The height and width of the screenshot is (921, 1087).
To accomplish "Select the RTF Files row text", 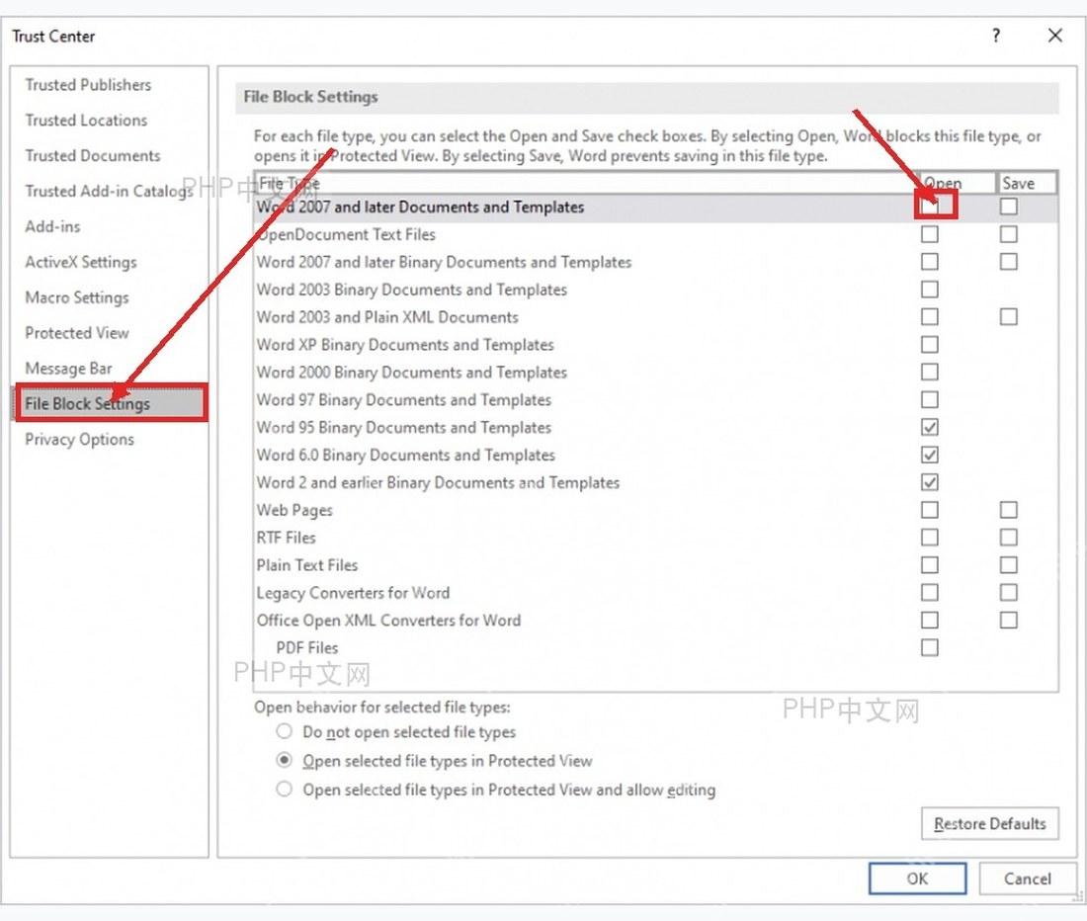I will point(286,538).
